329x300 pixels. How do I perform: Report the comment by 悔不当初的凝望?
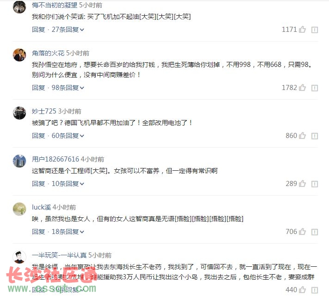pos(315,30)
